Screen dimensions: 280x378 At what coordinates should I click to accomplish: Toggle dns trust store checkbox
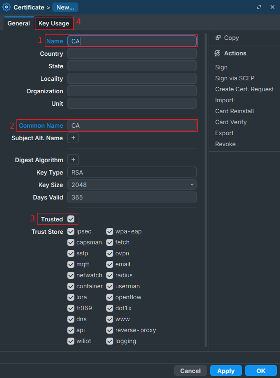pos(71,319)
